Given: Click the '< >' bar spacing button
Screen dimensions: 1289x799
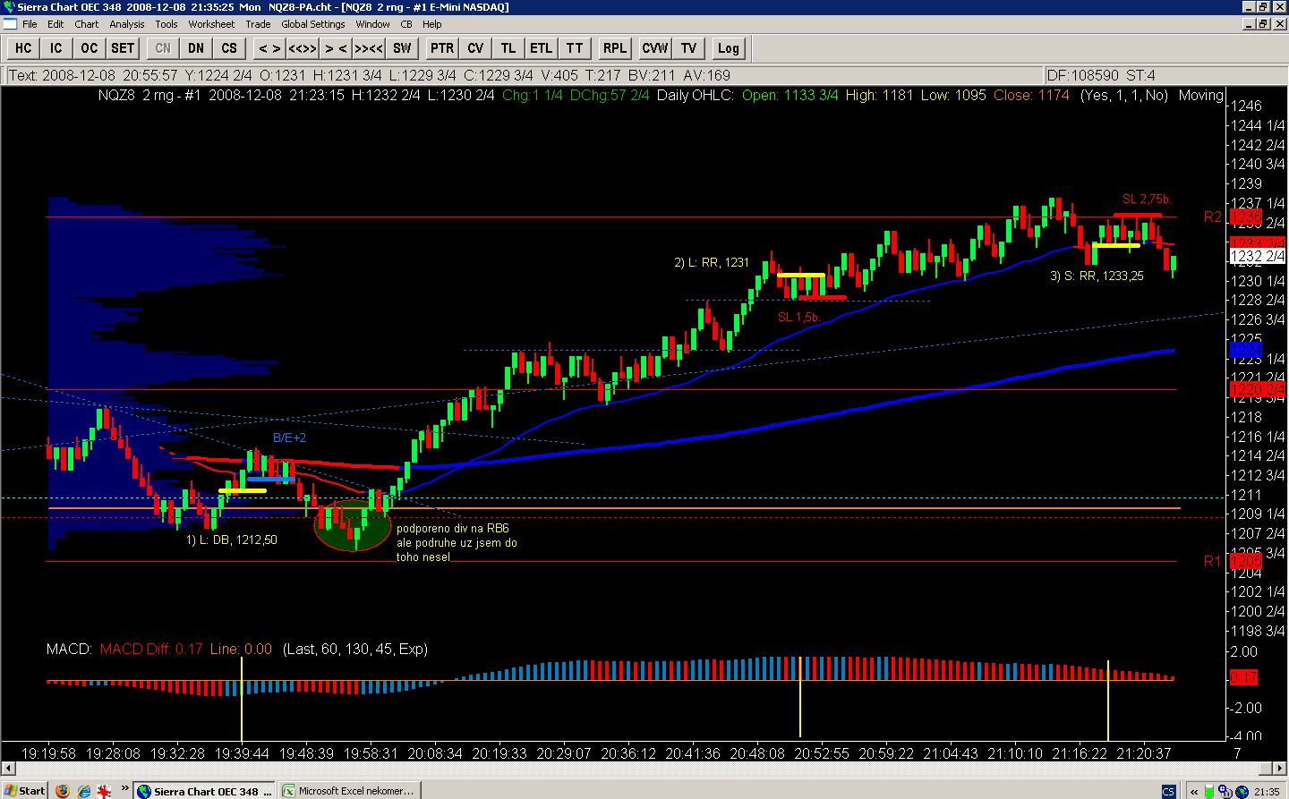Looking at the screenshot, I should [269, 48].
